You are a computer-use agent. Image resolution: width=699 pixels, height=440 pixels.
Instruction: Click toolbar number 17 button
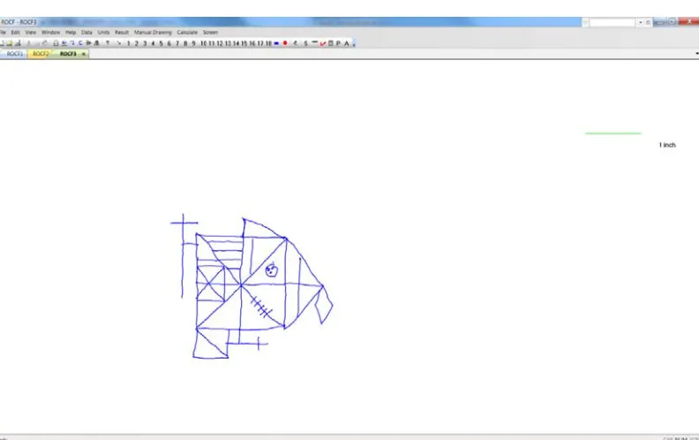click(260, 43)
